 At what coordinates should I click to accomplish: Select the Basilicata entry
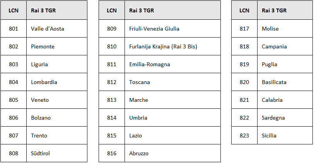point(274,82)
